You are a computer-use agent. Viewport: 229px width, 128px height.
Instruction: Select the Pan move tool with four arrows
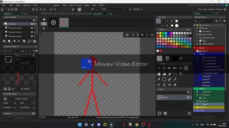click(x=175, y=85)
